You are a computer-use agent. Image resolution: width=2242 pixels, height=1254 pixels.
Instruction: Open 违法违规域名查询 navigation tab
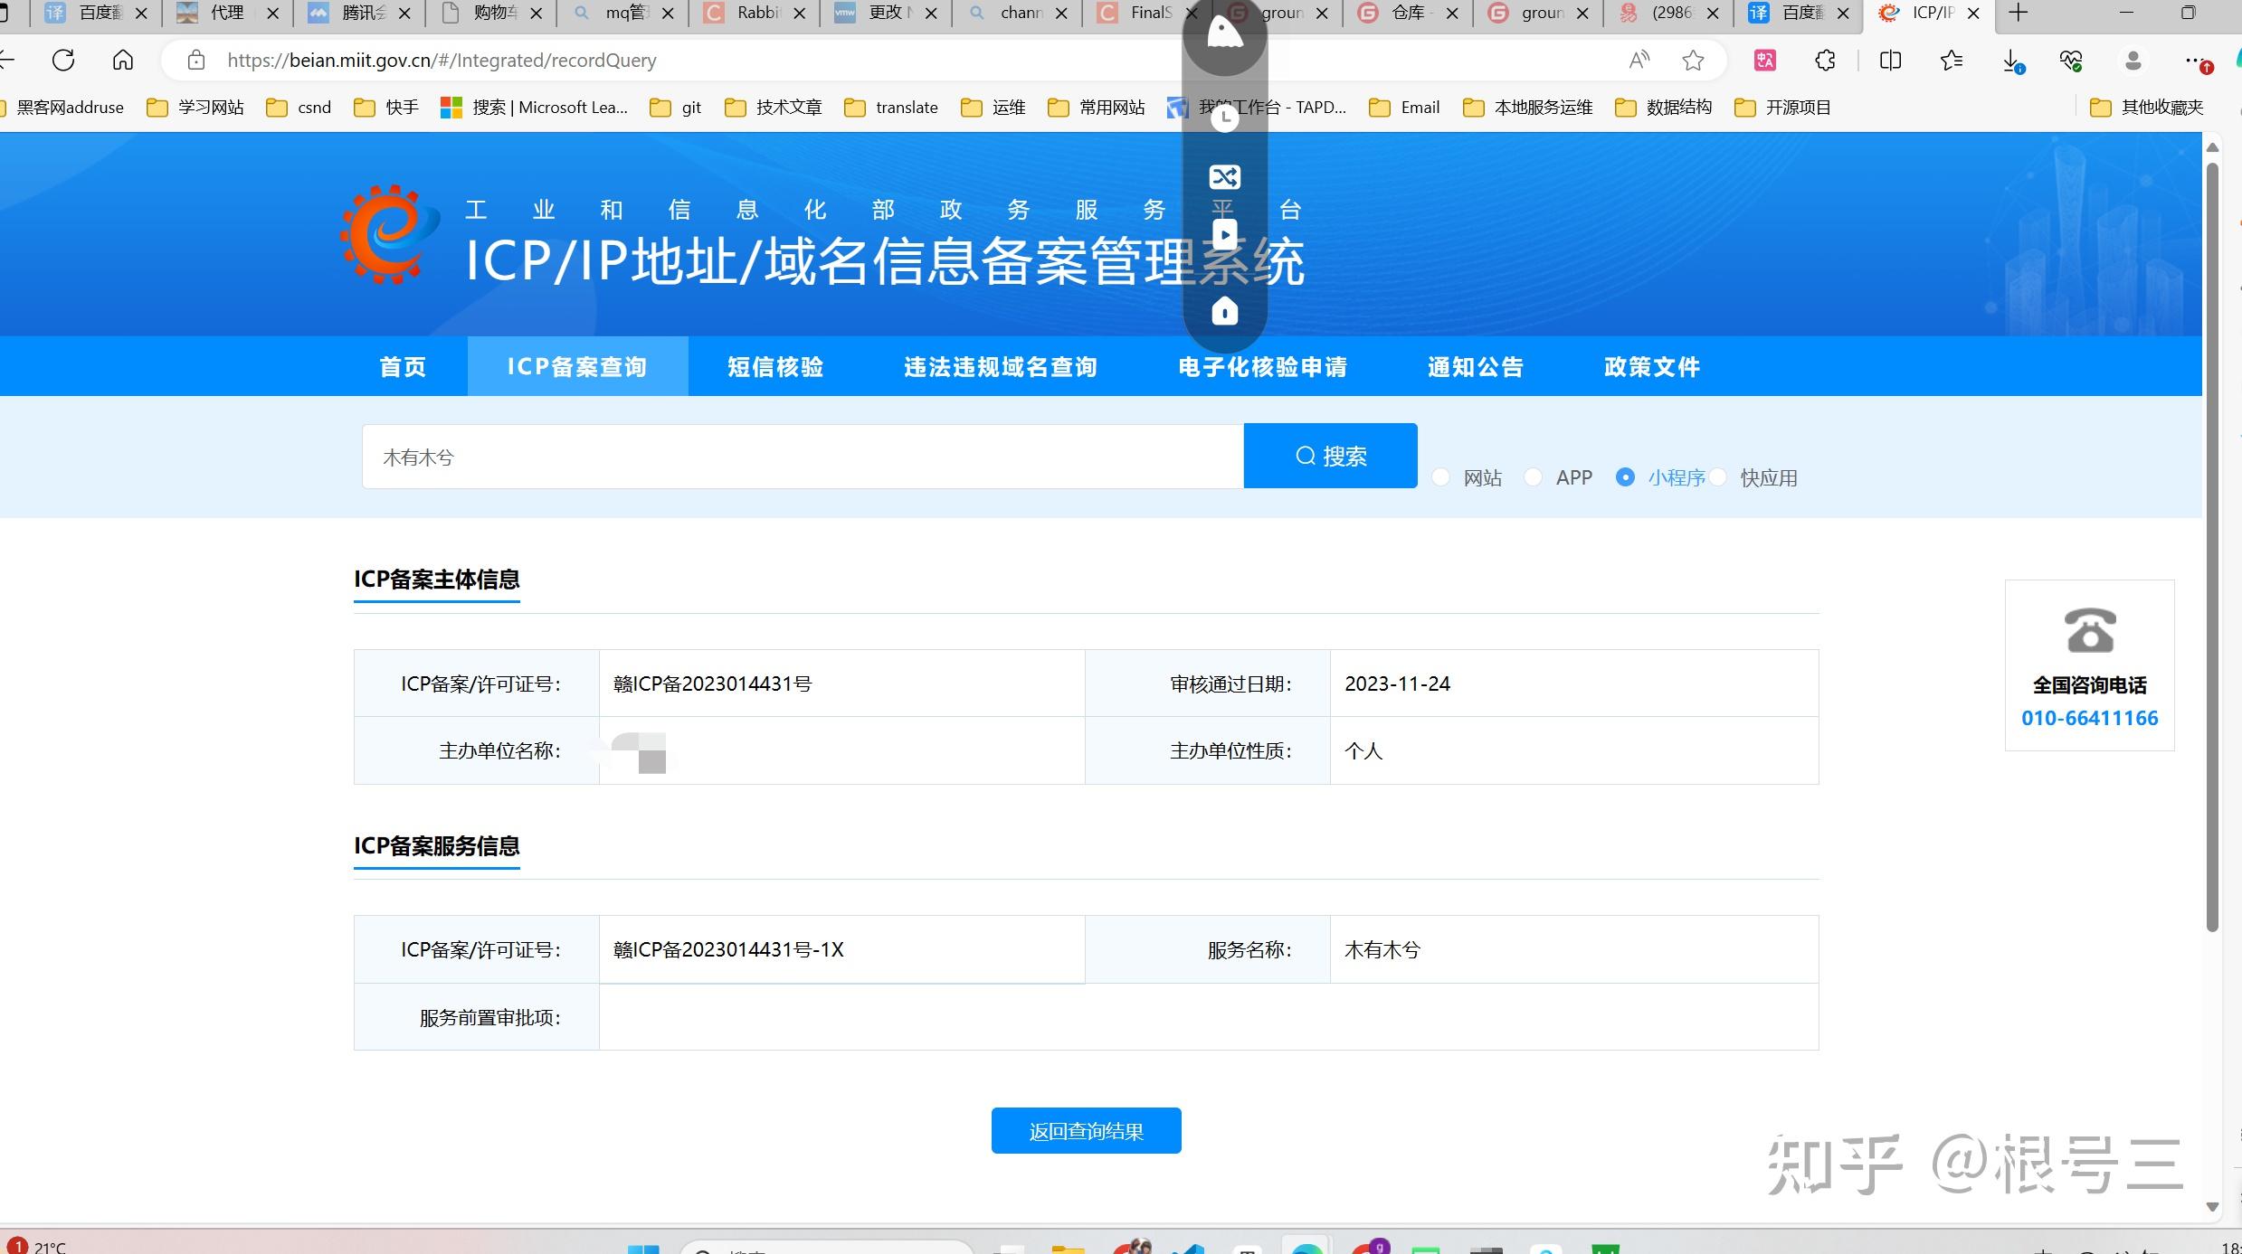coord(1001,366)
